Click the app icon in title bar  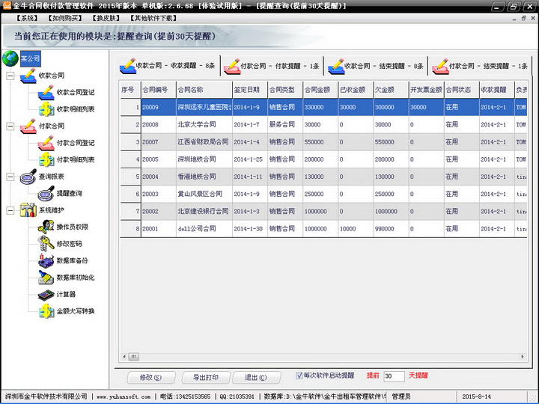click(x=7, y=5)
